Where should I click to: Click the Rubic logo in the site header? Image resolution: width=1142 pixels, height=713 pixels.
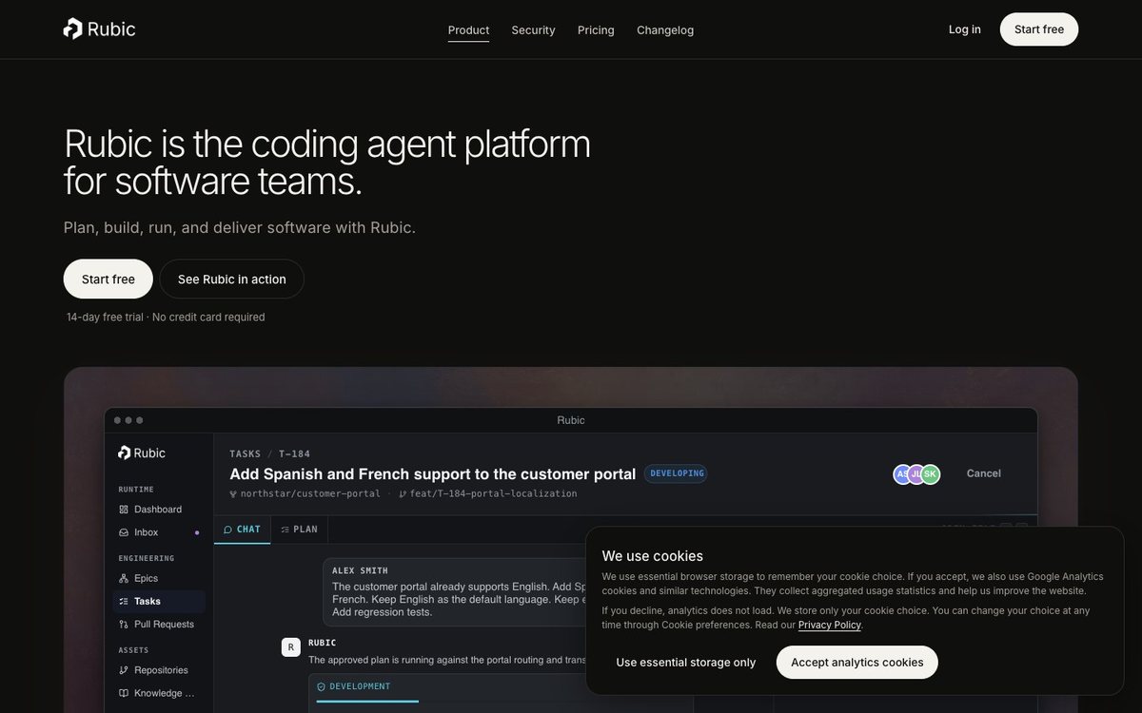[99, 29]
